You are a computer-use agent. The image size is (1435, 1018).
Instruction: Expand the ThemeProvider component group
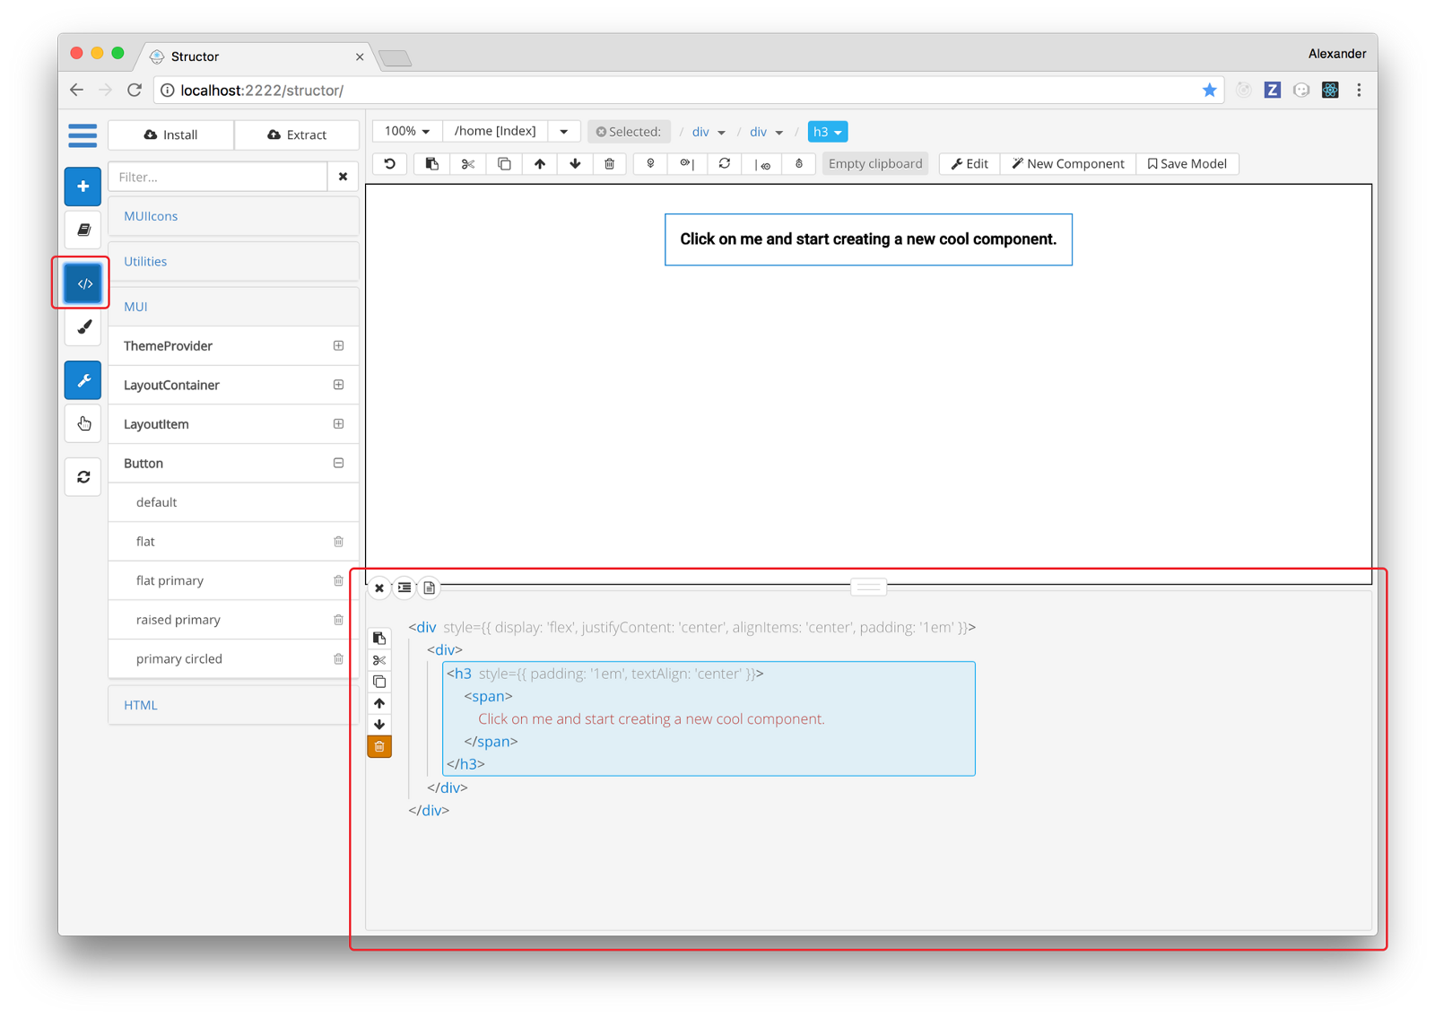(x=338, y=346)
